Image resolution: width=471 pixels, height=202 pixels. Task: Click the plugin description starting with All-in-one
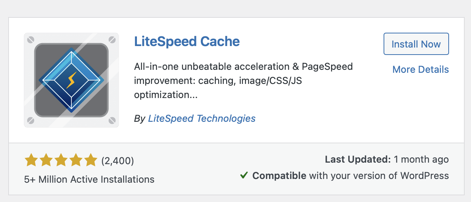pyautogui.click(x=243, y=81)
